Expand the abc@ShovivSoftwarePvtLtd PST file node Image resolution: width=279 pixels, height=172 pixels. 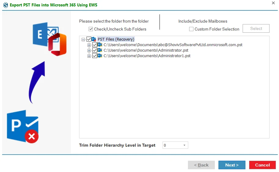[89, 45]
